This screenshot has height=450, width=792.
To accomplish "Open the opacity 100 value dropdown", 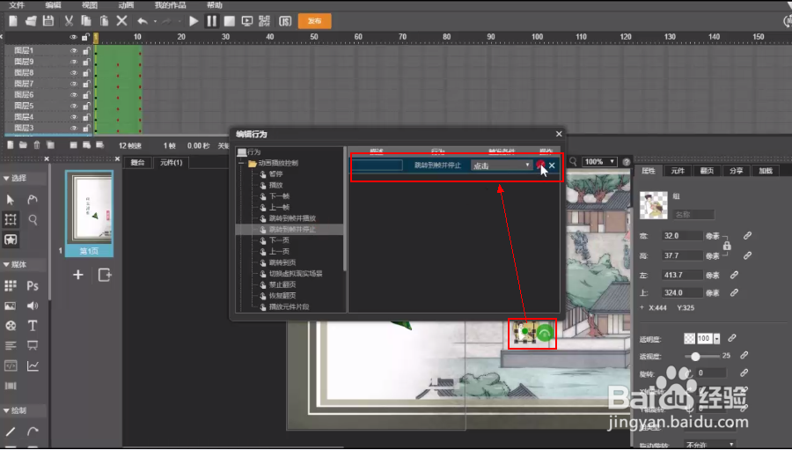I will click(716, 338).
